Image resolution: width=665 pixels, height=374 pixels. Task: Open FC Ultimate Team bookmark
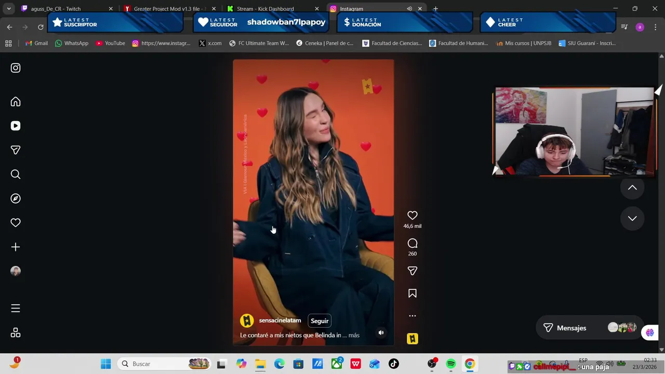pyautogui.click(x=259, y=43)
